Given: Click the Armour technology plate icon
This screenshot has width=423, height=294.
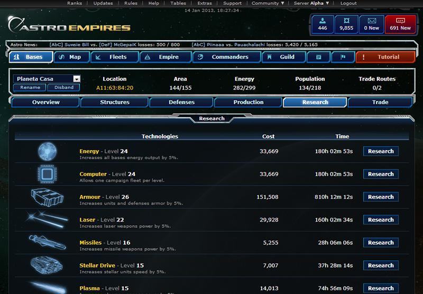Looking at the screenshot, I should coord(47,197).
